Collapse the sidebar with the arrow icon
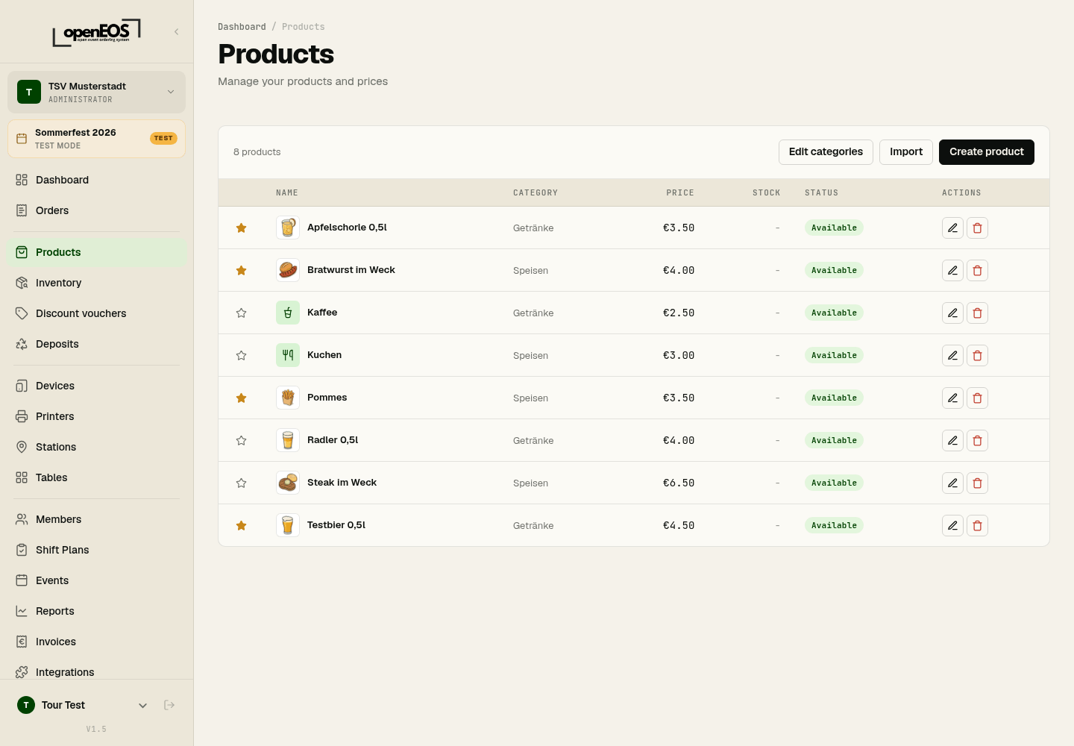This screenshot has height=746, width=1074. tap(177, 31)
